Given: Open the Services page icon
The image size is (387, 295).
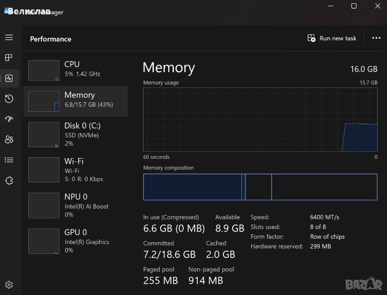Looking at the screenshot, I should coord(9,181).
